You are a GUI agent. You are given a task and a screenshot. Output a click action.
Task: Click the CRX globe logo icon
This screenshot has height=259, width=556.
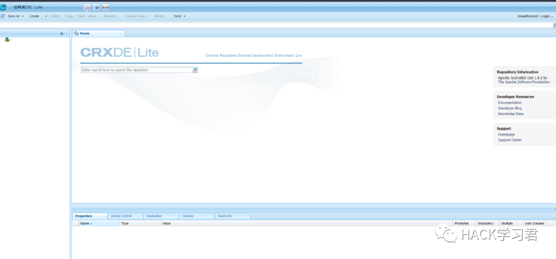coord(4,7)
